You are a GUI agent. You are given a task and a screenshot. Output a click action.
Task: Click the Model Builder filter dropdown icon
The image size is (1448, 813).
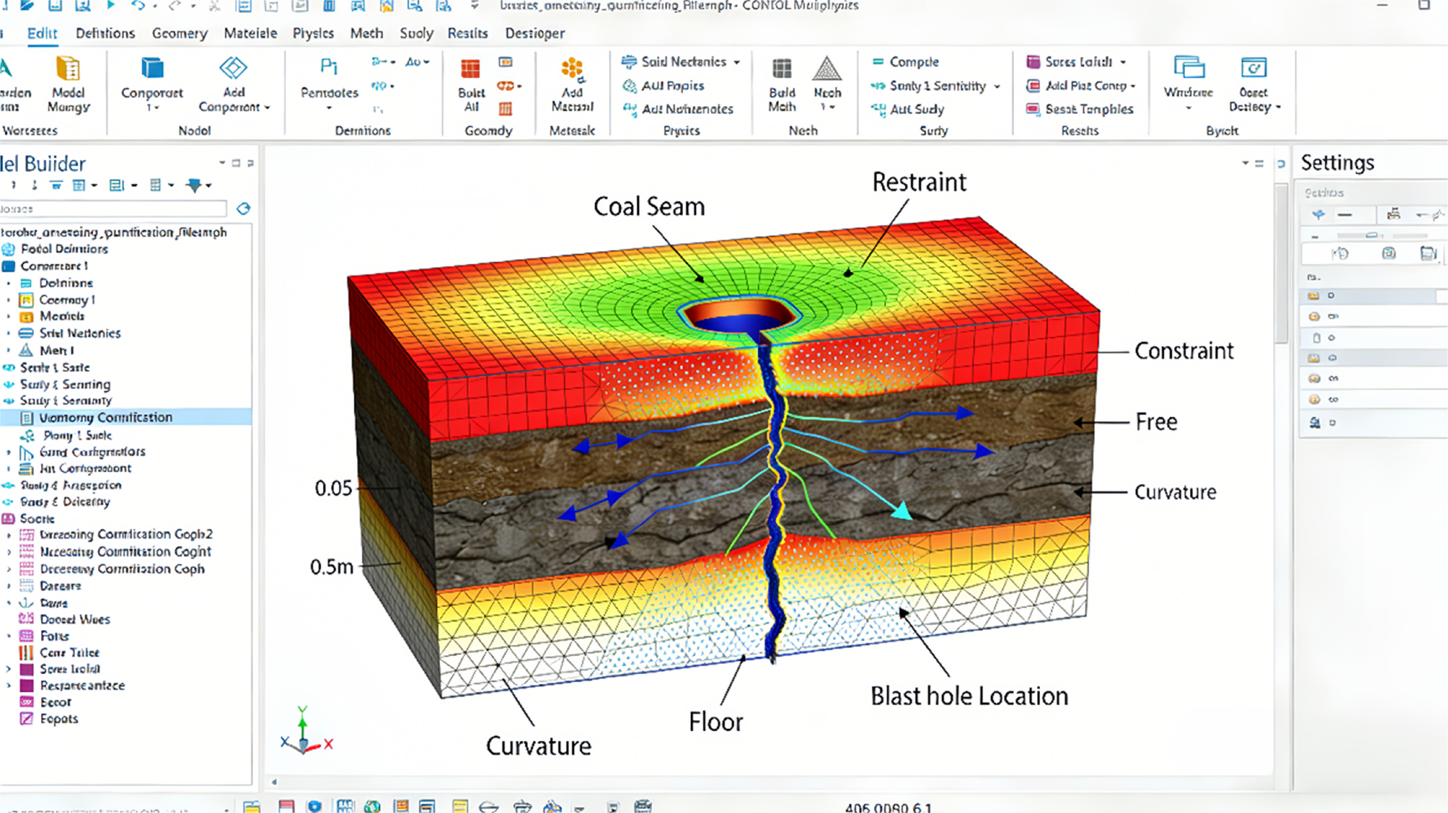pyautogui.click(x=199, y=185)
